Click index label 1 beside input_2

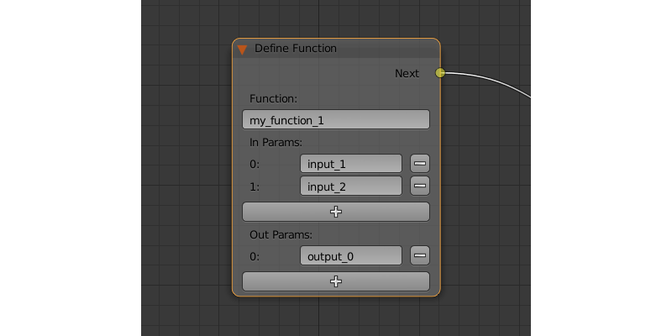pos(255,186)
